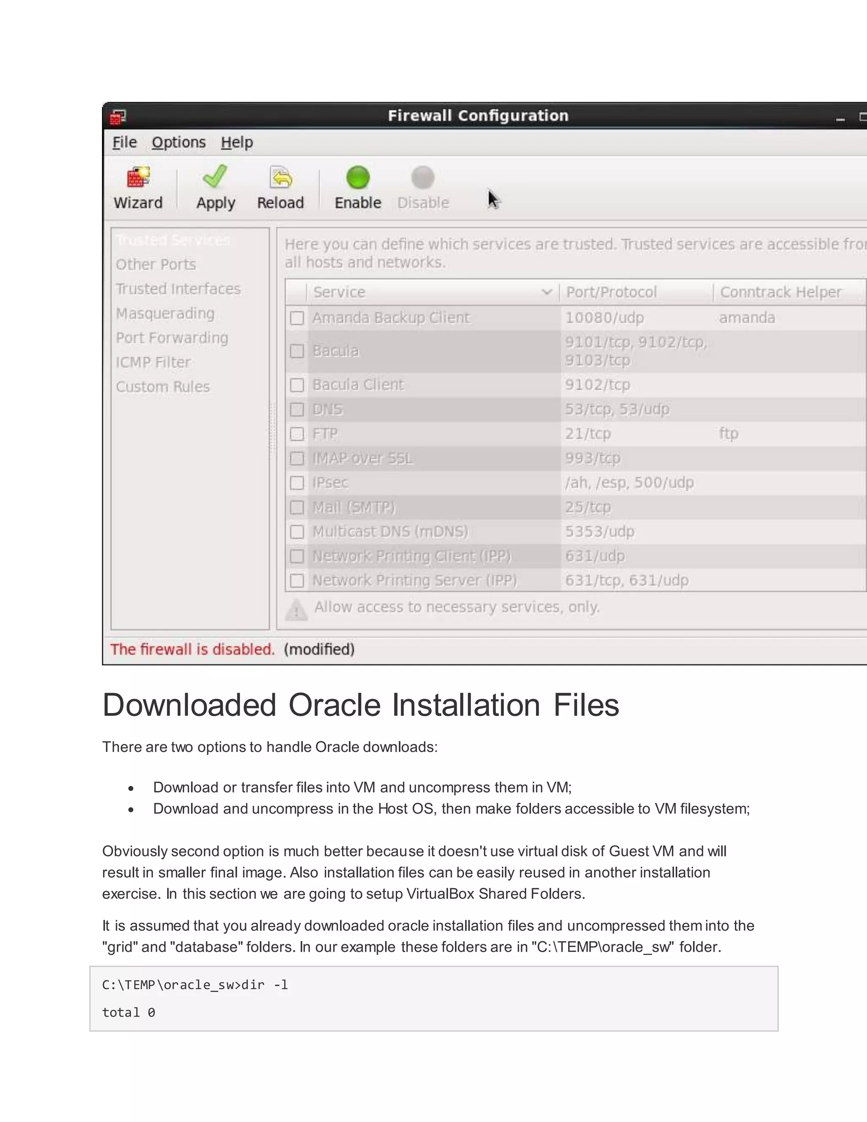This screenshot has width=867, height=1122.
Task: Click the /ah, /esp, 500/udp port cell
Action: [x=629, y=483]
